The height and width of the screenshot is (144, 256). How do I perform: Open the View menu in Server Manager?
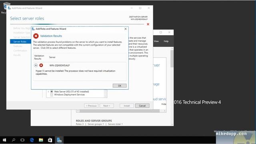156,41
